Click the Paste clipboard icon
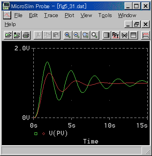The image size is (152, 156). tap(56, 35)
